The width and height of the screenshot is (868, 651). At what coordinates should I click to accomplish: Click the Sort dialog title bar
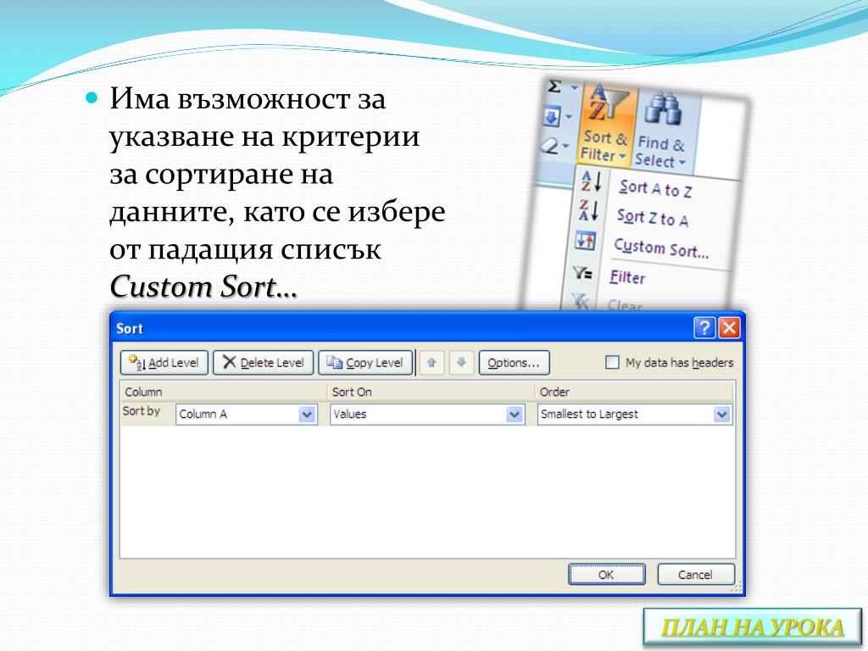[401, 328]
